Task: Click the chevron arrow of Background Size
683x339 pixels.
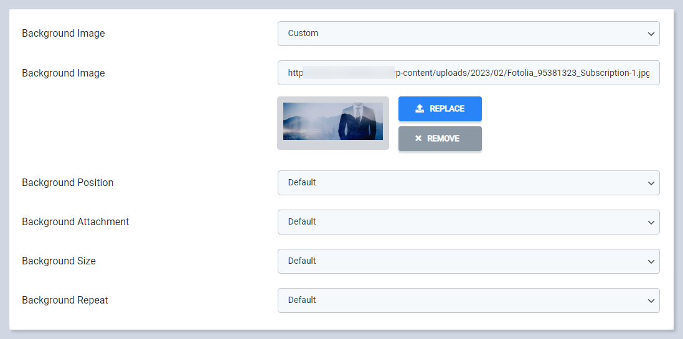Action: 651,262
